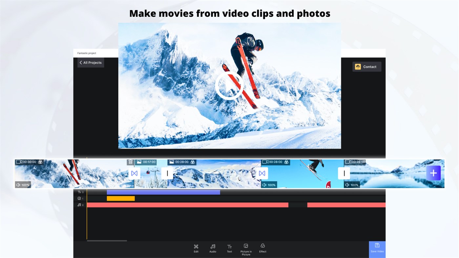Open the Audio panel
Image resolution: width=459 pixels, height=258 pixels.
pyautogui.click(x=212, y=248)
